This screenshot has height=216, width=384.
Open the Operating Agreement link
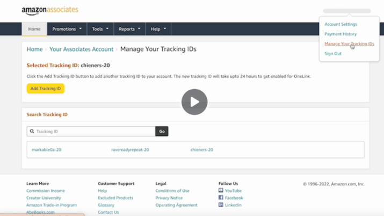176,205
